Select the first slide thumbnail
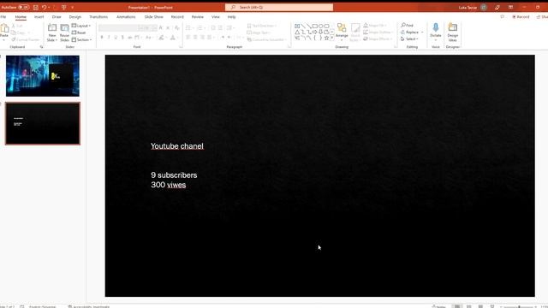Viewport: 548px width, 308px height. 43,76
